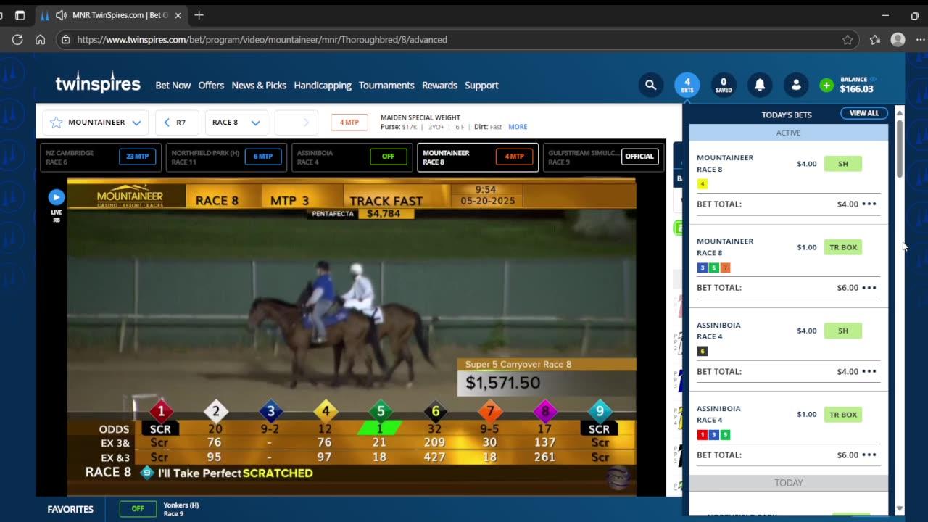
Task: Open the notifications bell
Action: tap(759, 85)
